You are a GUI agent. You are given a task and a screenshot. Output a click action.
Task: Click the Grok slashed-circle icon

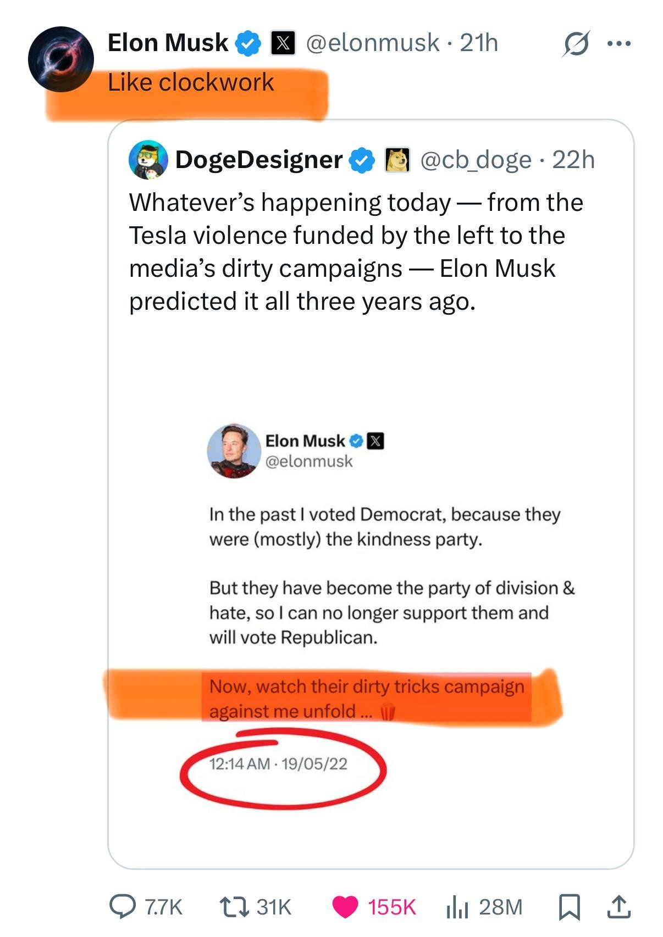point(575,43)
